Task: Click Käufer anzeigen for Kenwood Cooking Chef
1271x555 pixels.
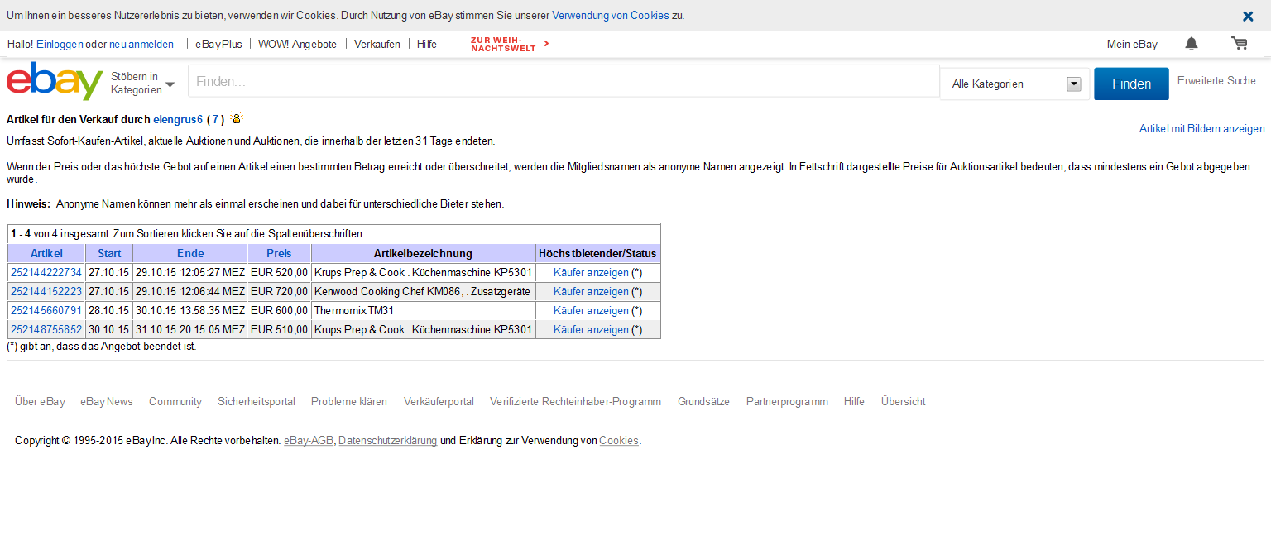Action: pyautogui.click(x=591, y=292)
